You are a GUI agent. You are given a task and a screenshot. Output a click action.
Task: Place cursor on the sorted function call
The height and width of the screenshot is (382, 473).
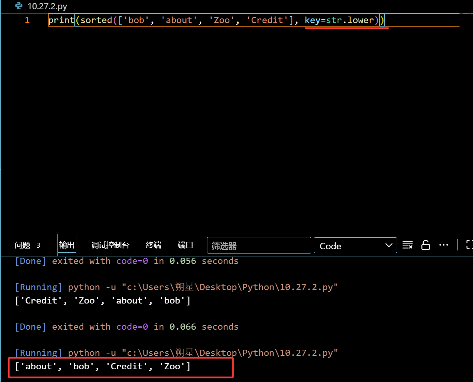point(96,20)
